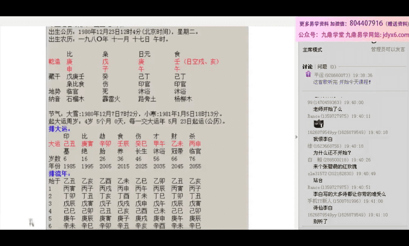
Task: Click the red 大运 row label
Action: click(55, 144)
